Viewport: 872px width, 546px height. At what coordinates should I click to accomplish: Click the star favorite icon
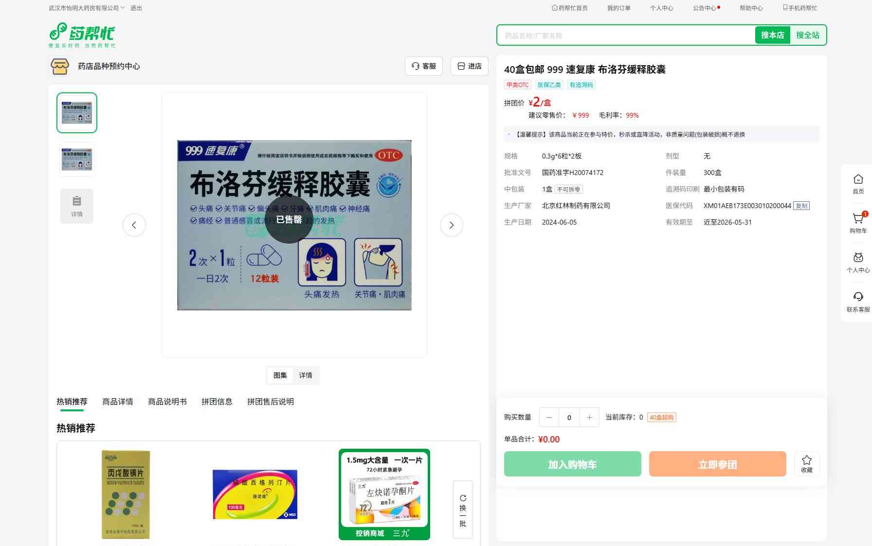[x=806, y=460]
